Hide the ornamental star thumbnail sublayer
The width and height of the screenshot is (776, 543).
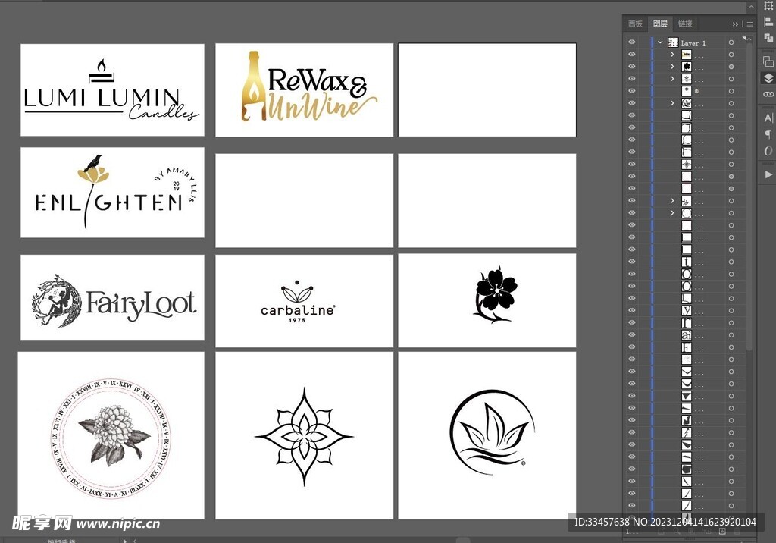[x=631, y=164]
